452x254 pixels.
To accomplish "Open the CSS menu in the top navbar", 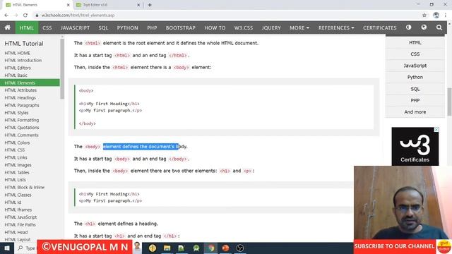I will tap(47, 28).
